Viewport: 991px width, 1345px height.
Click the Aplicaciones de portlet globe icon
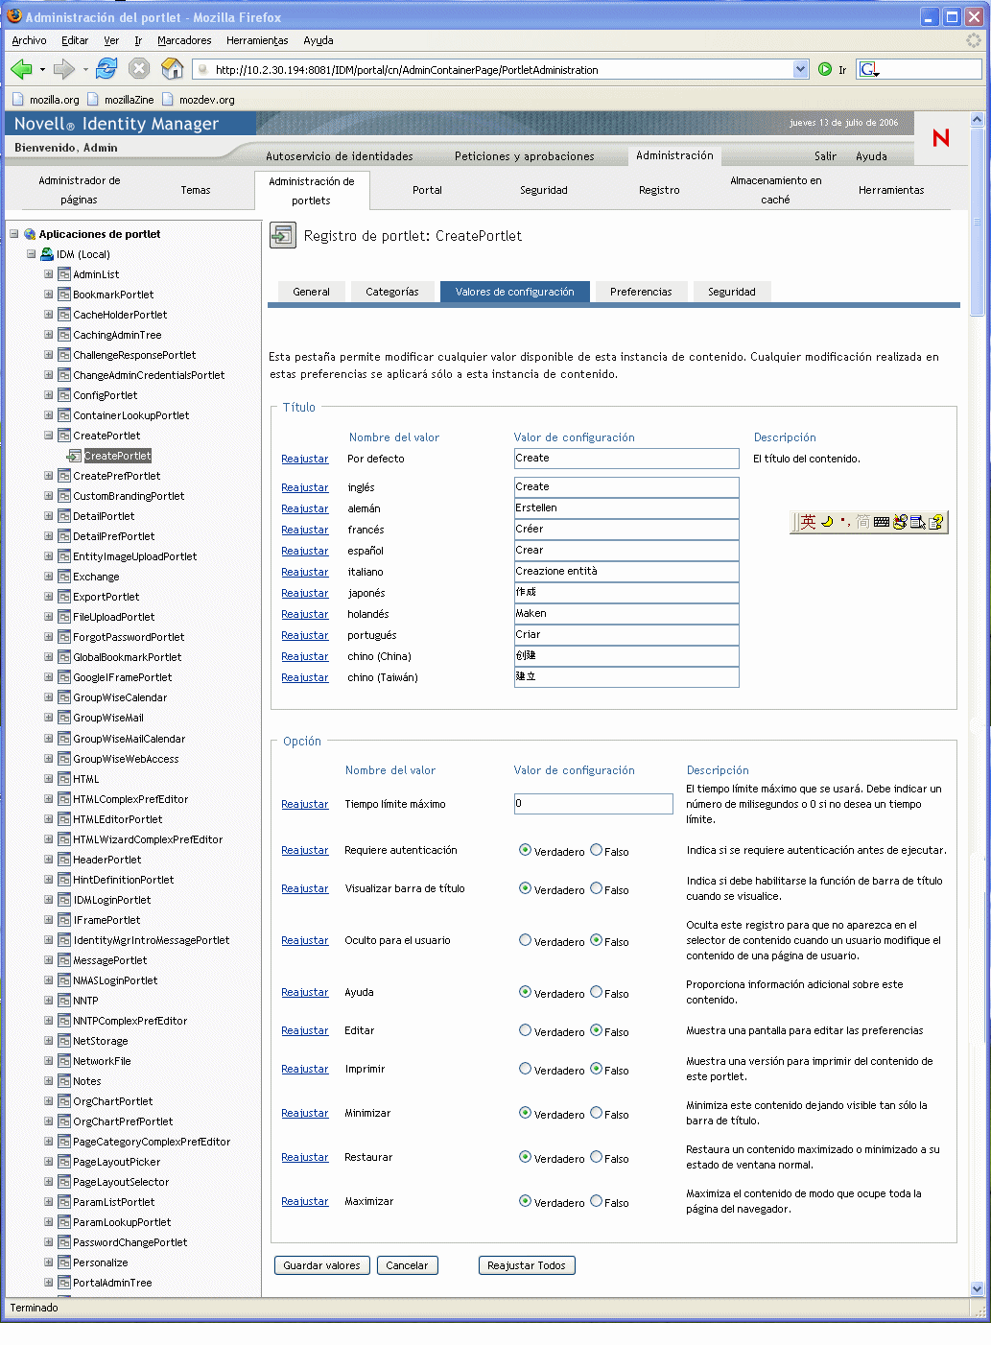click(x=30, y=234)
